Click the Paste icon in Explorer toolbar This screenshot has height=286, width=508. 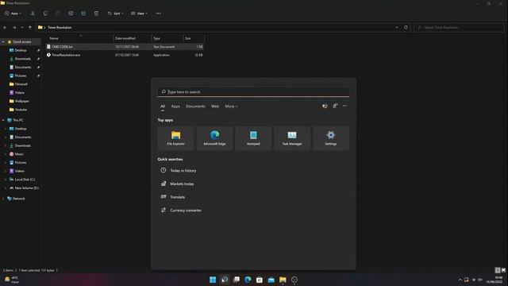[x=58, y=14]
